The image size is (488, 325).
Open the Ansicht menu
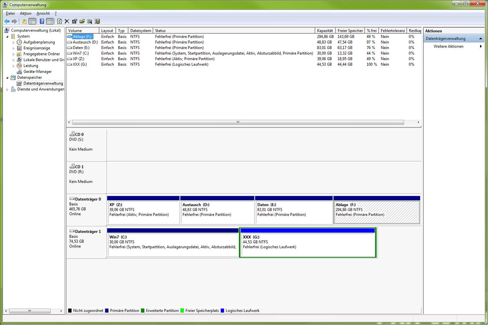click(x=43, y=13)
